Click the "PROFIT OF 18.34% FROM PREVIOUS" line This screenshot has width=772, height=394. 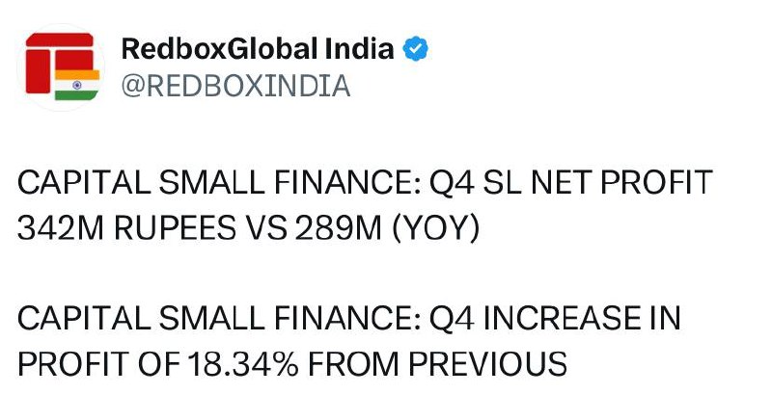[292, 364]
